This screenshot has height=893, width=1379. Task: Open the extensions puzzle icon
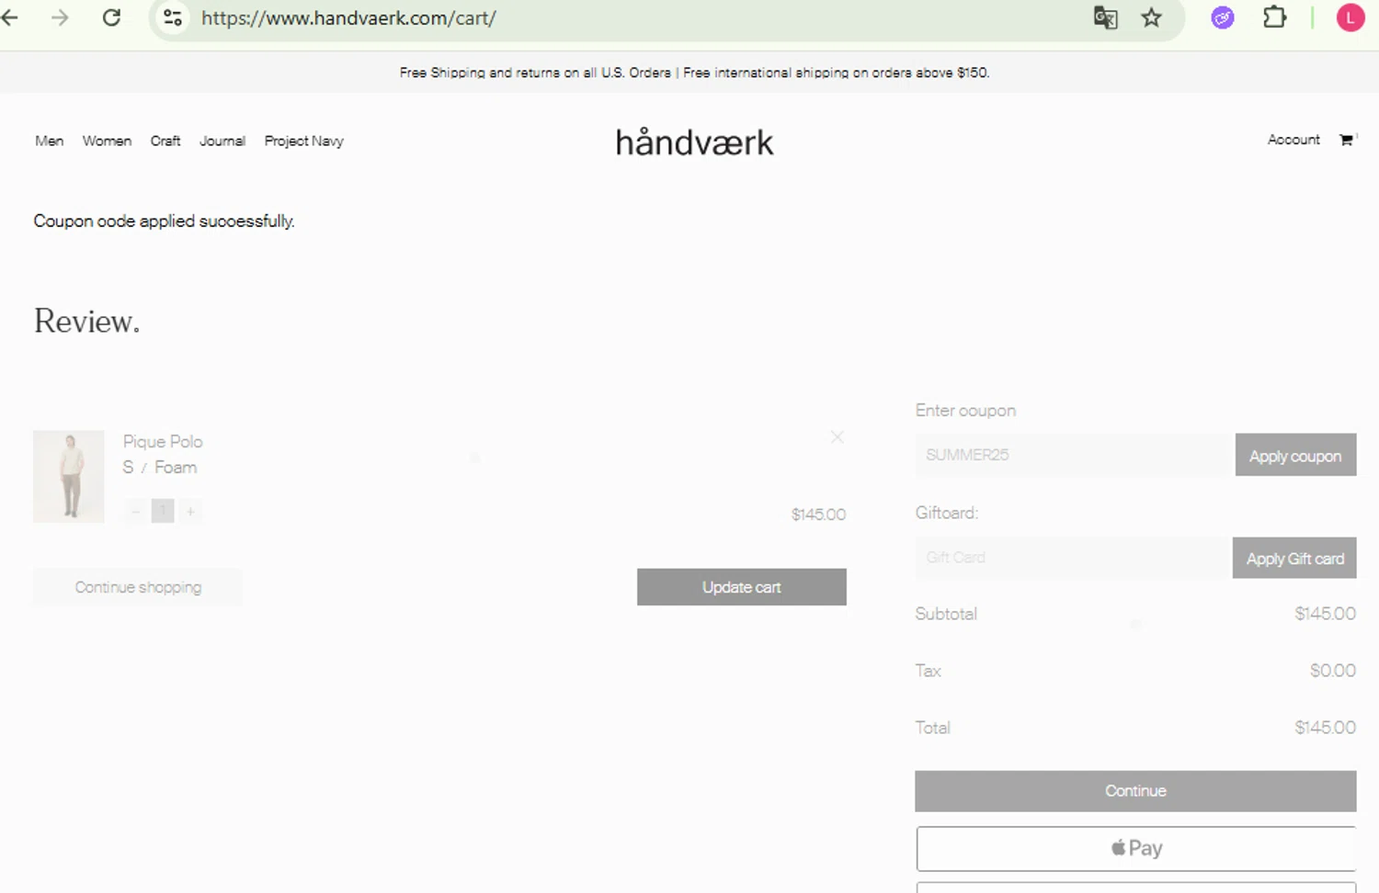1274,17
